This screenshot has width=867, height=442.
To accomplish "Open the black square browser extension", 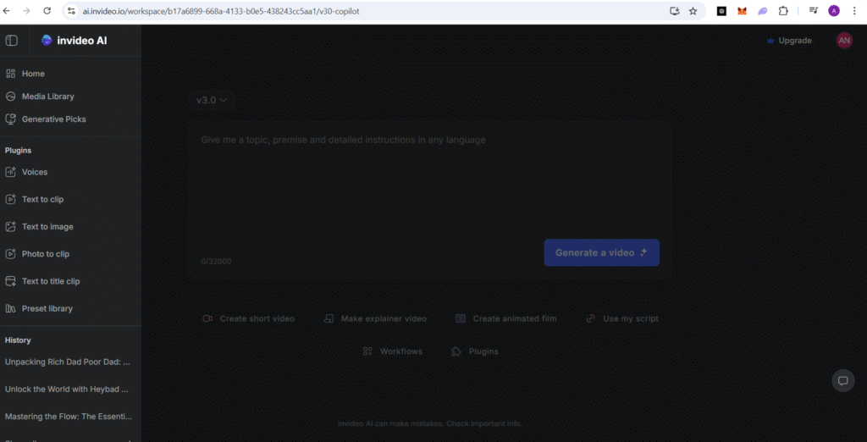I will 721,11.
